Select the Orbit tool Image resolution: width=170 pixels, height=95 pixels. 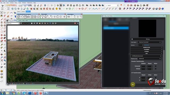[x=2, y=55]
